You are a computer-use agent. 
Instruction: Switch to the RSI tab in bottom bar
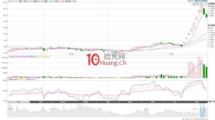(x=18, y=102)
